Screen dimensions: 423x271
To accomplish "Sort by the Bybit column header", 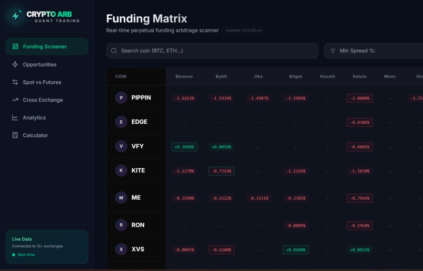I will coord(221,76).
